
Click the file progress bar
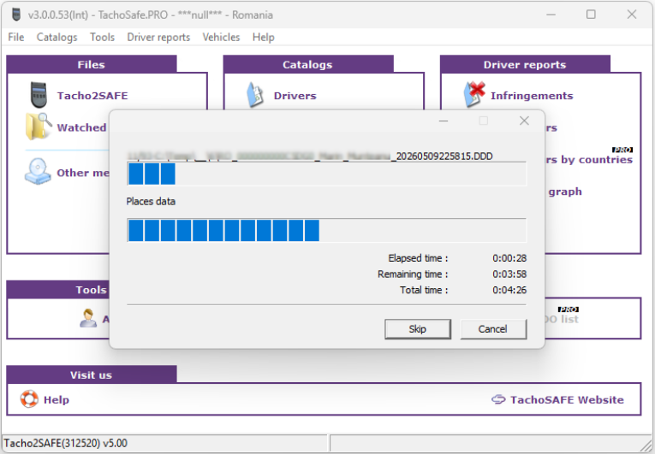click(327, 174)
